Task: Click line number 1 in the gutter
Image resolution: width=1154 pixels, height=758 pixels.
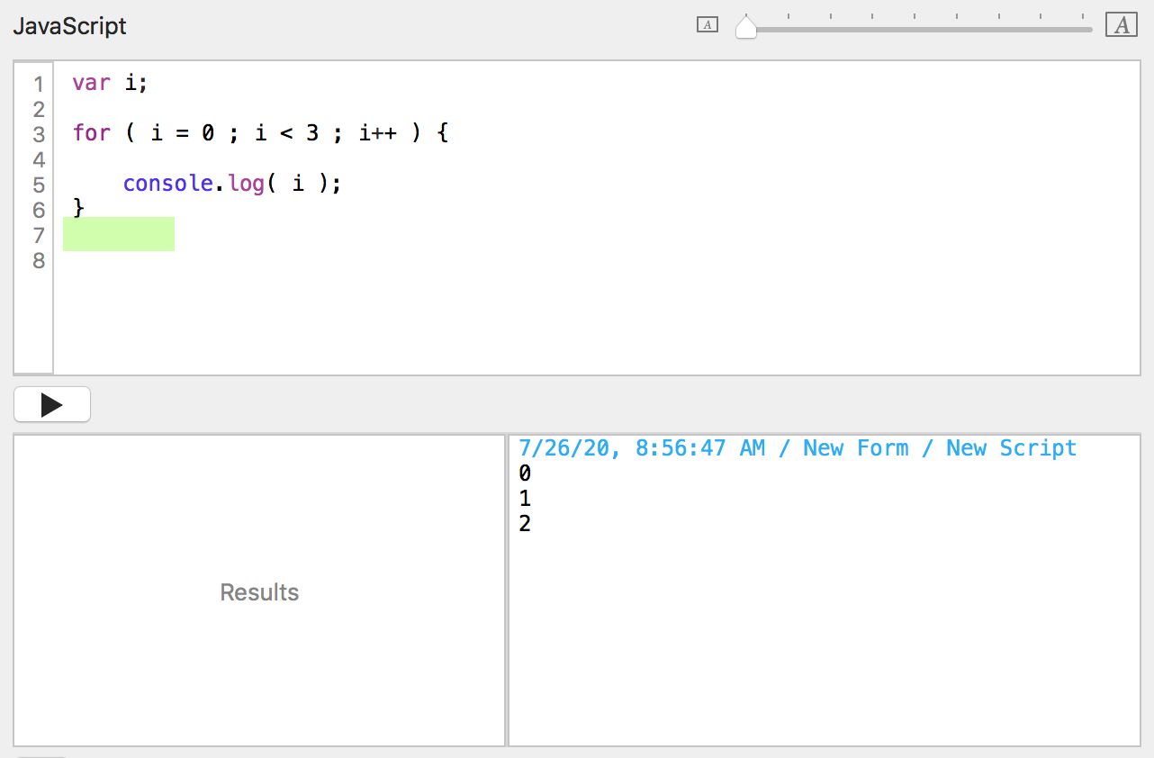Action: (39, 85)
